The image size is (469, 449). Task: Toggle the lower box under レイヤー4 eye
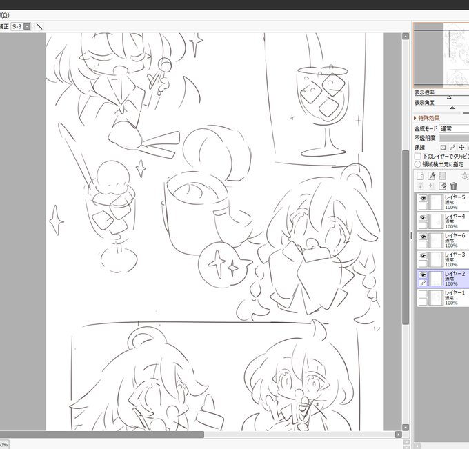pos(423,226)
